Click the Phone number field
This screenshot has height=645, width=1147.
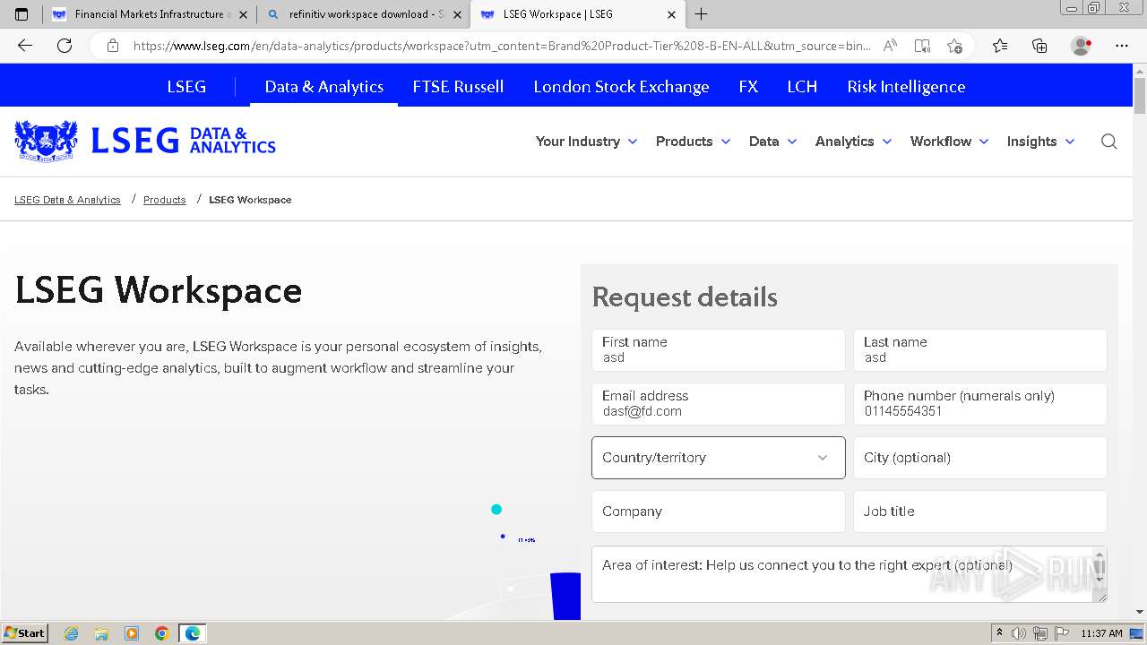point(979,404)
